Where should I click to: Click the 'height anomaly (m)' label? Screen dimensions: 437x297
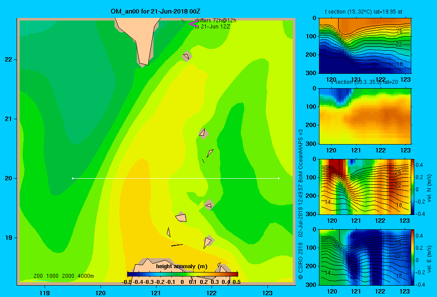pos(182,266)
